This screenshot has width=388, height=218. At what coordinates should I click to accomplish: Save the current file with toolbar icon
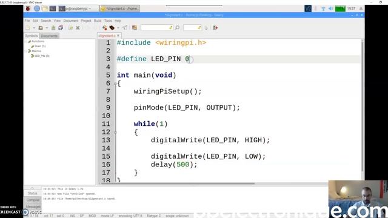point(53,28)
